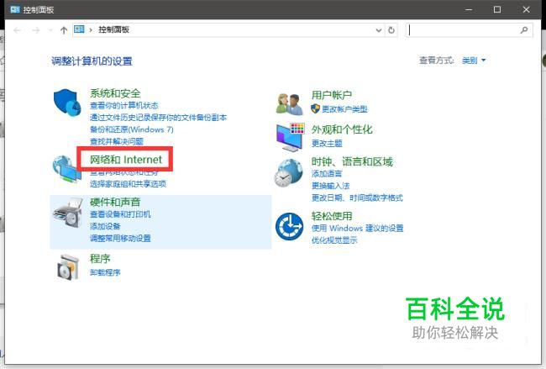
Task: Open 用户帐户 category
Action: pyautogui.click(x=332, y=95)
